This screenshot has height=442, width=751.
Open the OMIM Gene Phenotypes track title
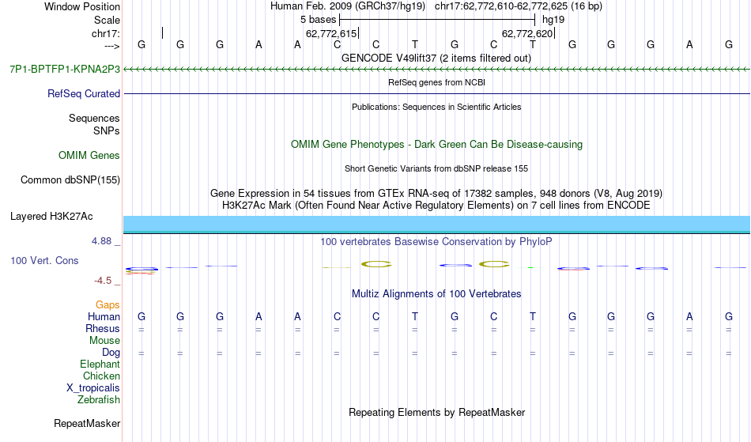[x=436, y=144]
